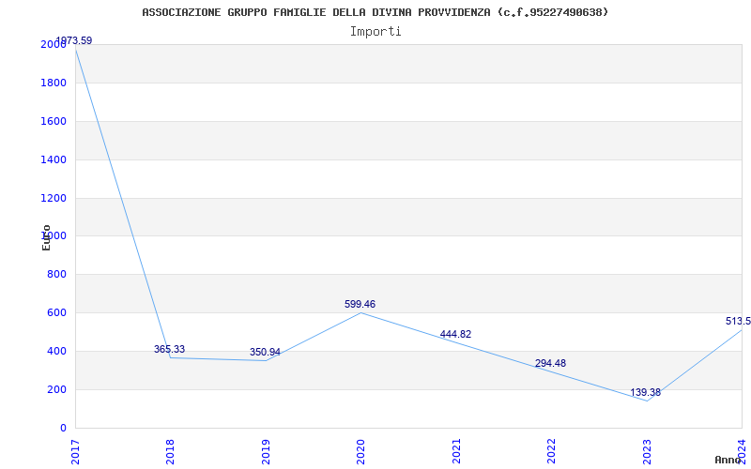
Task: Click the 1200 y-axis tick label
Action: tap(54, 198)
